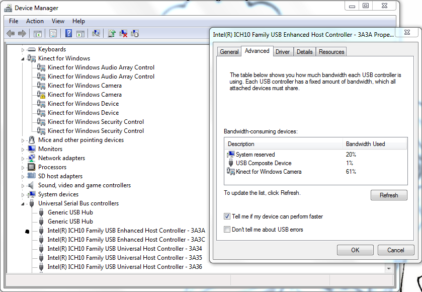Click the Processors category icon
The image size is (422, 292).
tap(32, 167)
